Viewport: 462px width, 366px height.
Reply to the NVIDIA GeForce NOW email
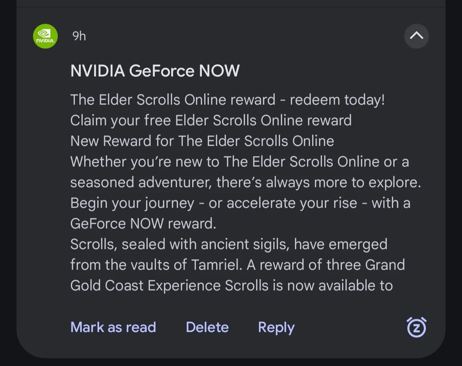pyautogui.click(x=276, y=327)
